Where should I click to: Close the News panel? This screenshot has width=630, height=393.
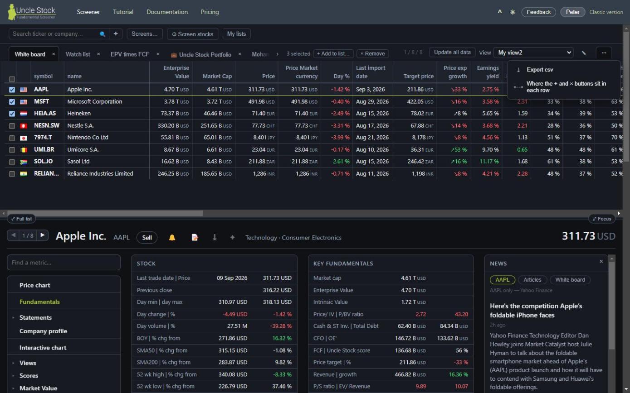coord(601,261)
